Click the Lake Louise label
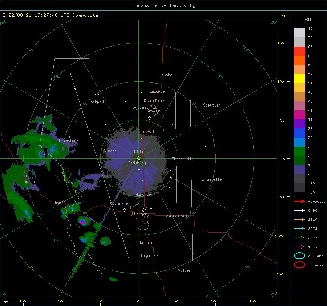 click(28, 179)
